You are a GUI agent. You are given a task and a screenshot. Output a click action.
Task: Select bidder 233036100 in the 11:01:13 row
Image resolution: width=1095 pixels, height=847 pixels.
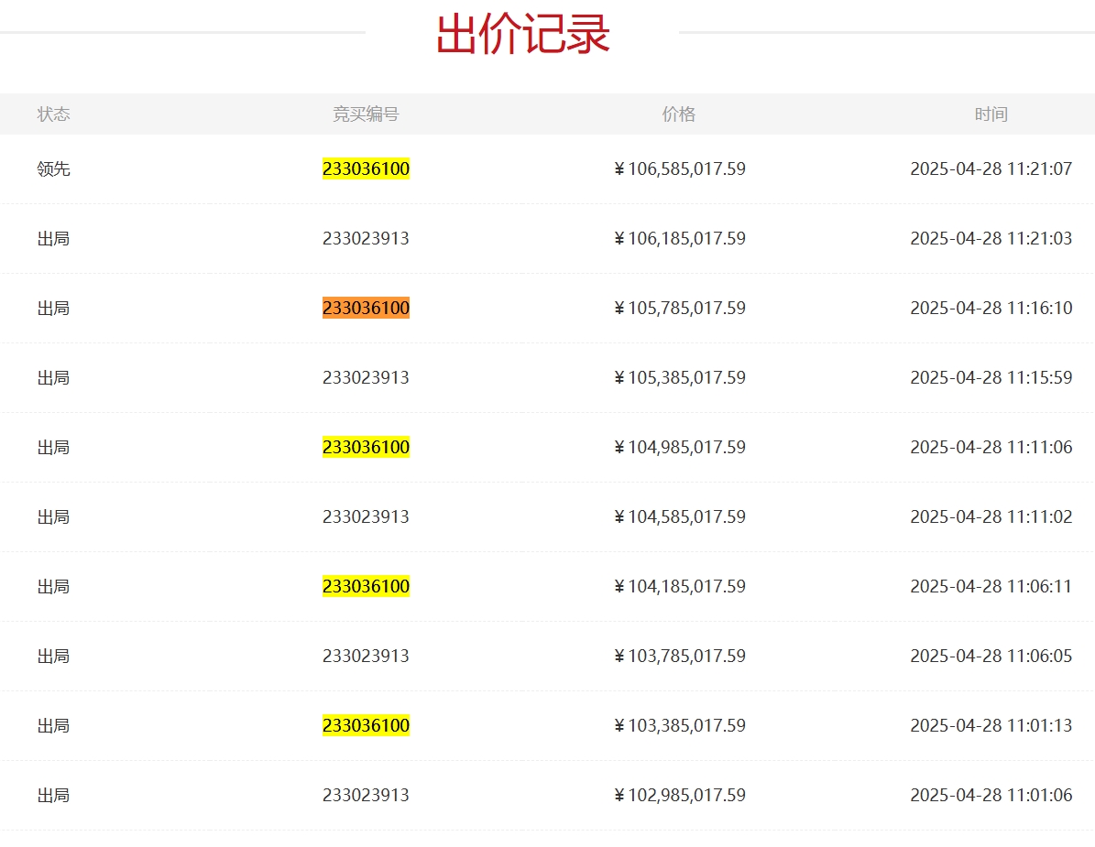[366, 725]
